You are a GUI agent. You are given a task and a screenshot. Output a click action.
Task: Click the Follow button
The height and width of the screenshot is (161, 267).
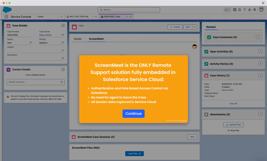(x=175, y=27)
